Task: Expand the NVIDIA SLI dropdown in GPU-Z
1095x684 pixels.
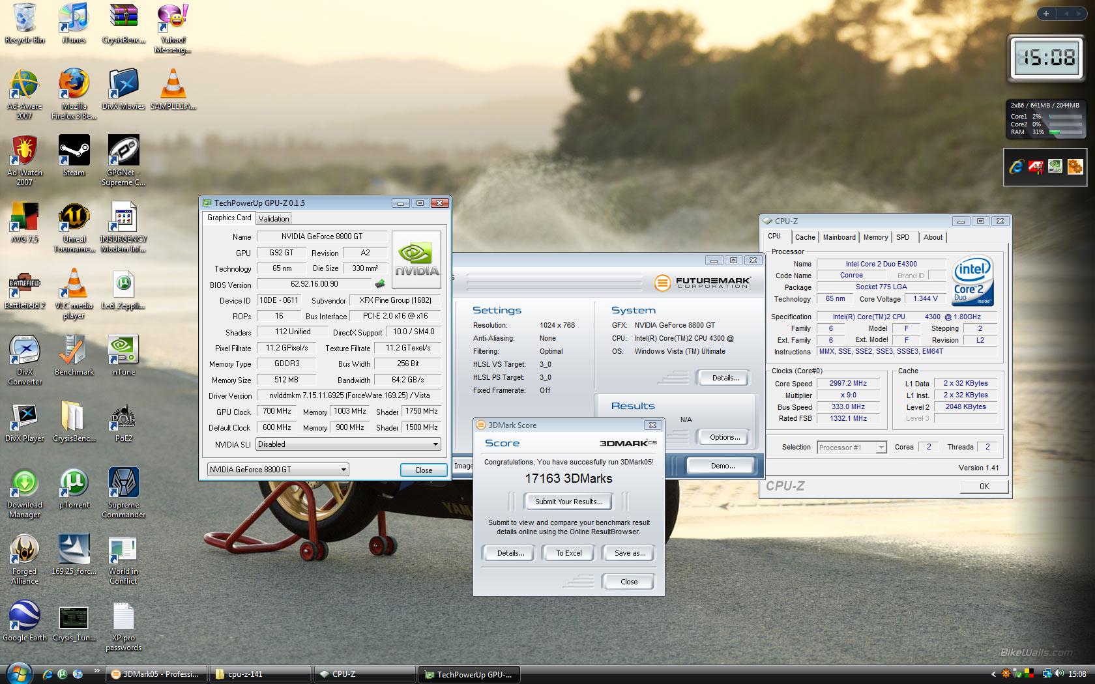Action: [349, 444]
